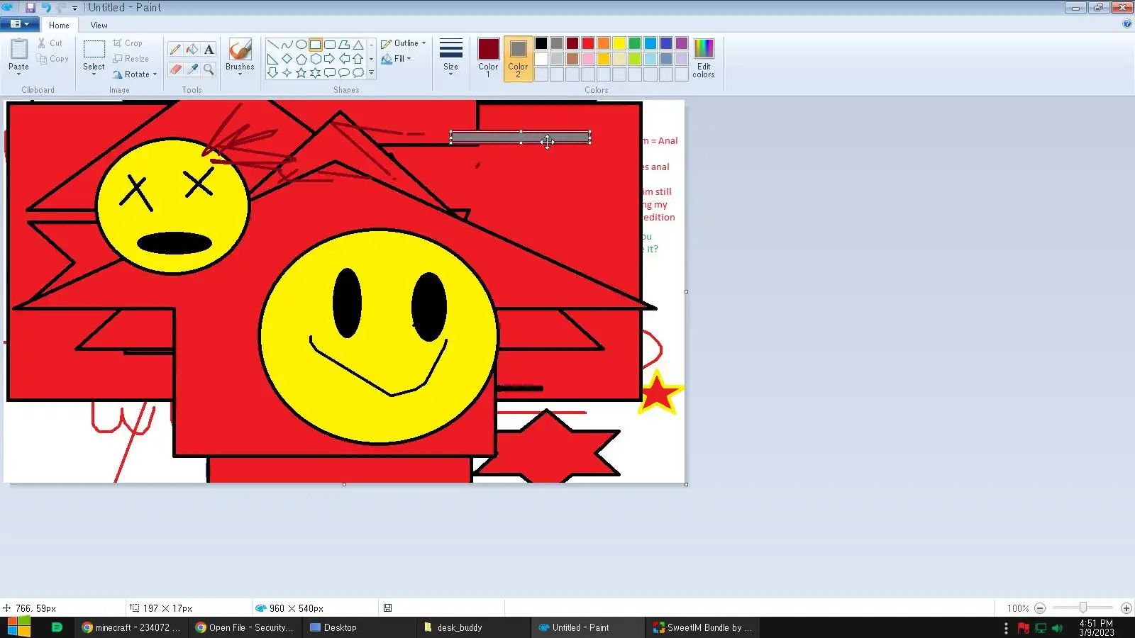This screenshot has width=1135, height=638.
Task: Pick the green color swatch
Action: tap(635, 43)
